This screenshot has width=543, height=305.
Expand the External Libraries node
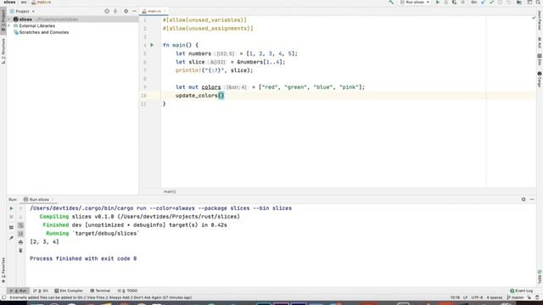pyautogui.click(x=9, y=26)
